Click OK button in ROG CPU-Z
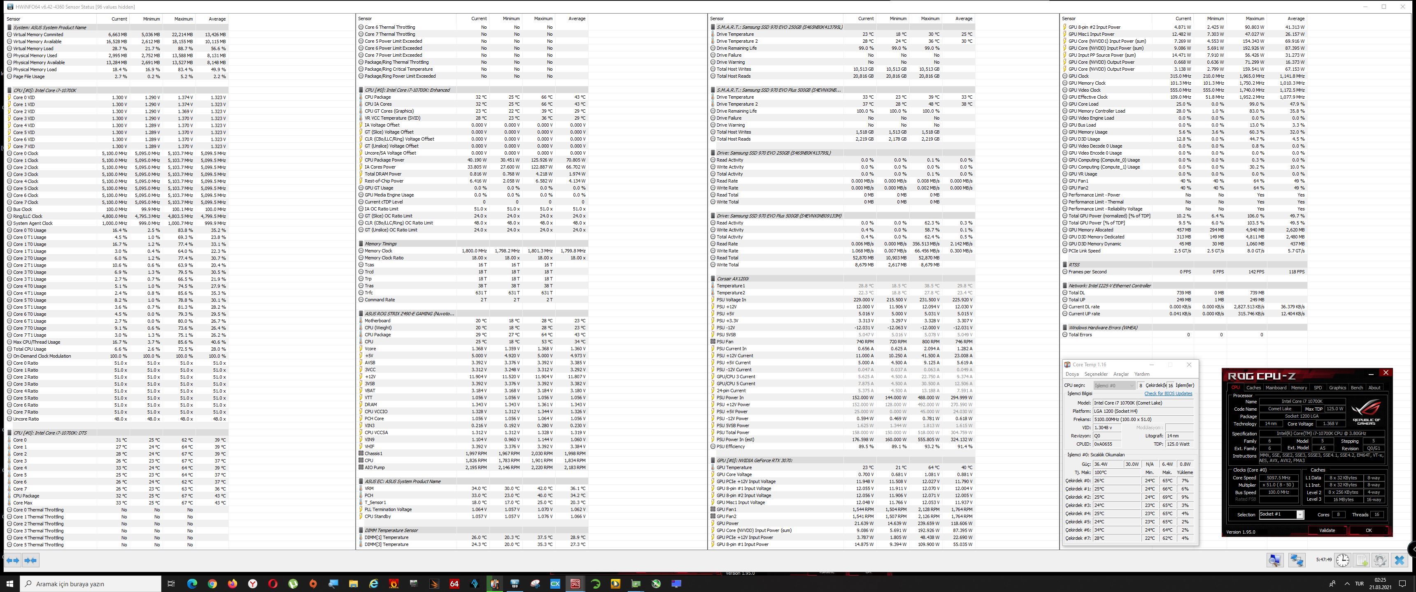The height and width of the screenshot is (592, 1416). pos(1368,530)
